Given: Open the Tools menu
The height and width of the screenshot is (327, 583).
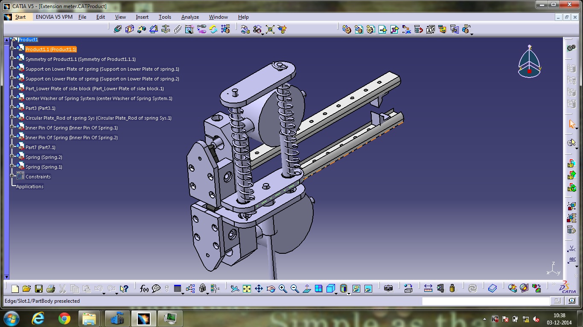Looking at the screenshot, I should pos(165,17).
